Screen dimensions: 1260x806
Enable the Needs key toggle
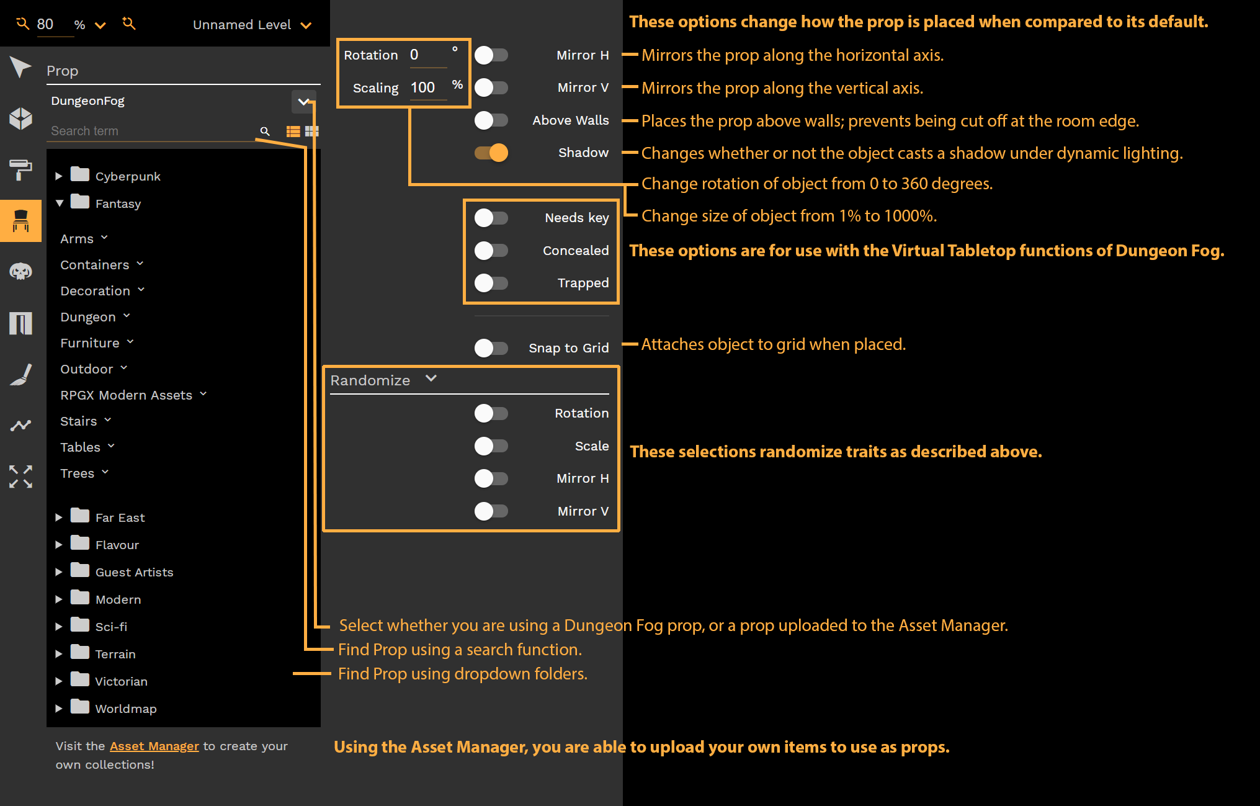pyautogui.click(x=491, y=218)
